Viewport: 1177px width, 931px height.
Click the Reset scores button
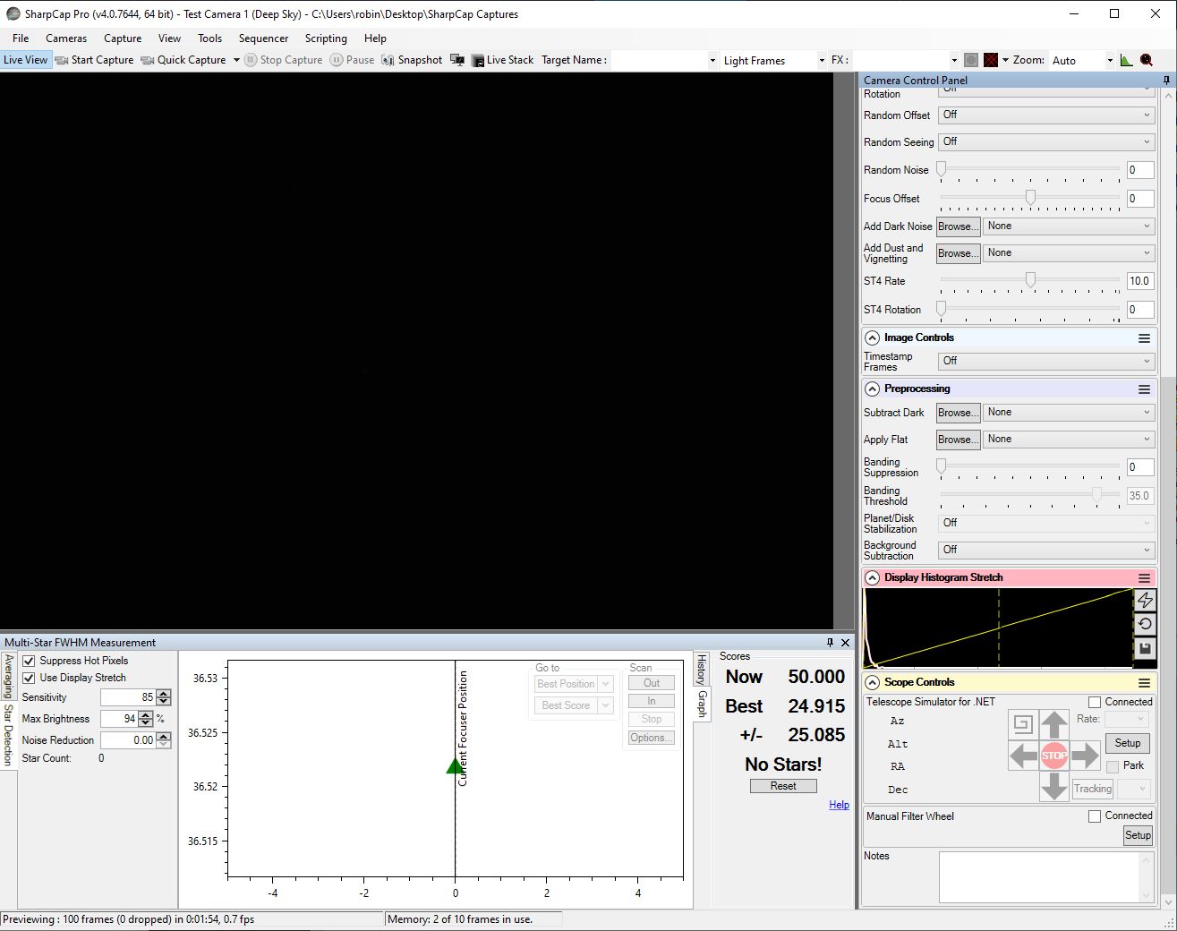783,786
